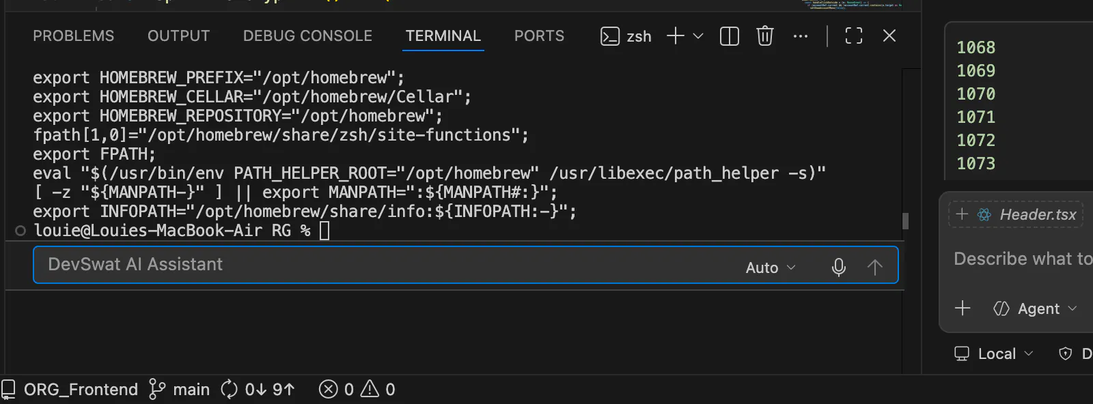Image resolution: width=1093 pixels, height=404 pixels.
Task: Click line number 1072
Action: click(976, 141)
